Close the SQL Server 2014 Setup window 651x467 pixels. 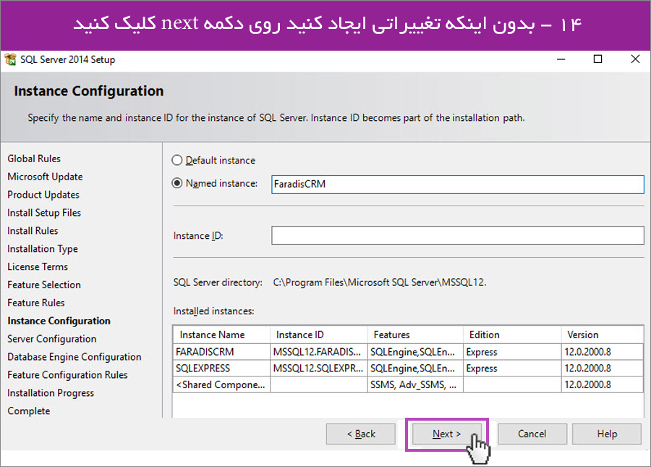click(x=635, y=59)
